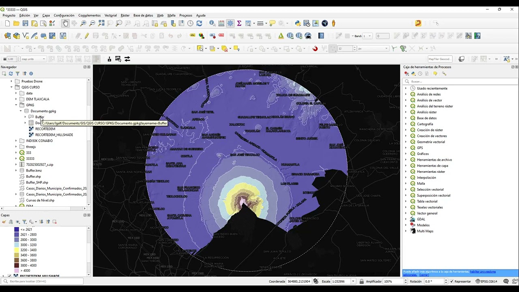Open the Statistical Summary sigma icon
The width and height of the screenshot is (519, 292).
click(x=239, y=24)
